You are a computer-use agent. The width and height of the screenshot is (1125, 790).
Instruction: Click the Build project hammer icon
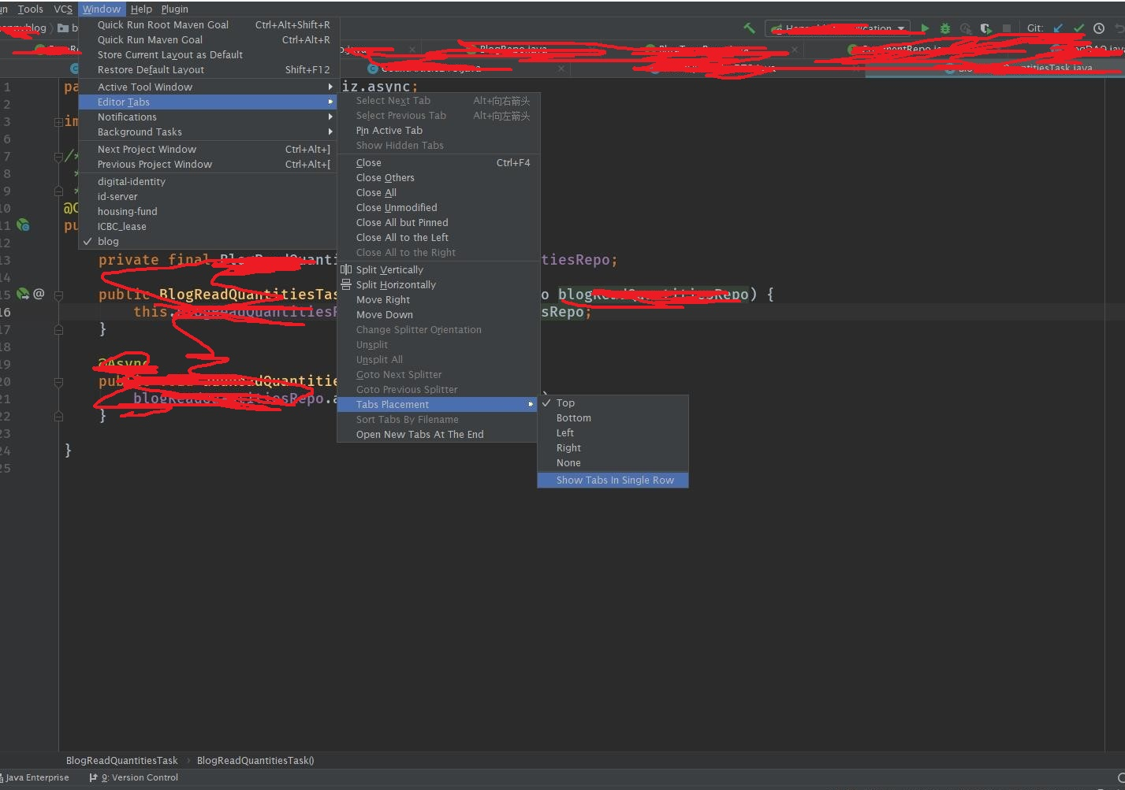pos(749,28)
